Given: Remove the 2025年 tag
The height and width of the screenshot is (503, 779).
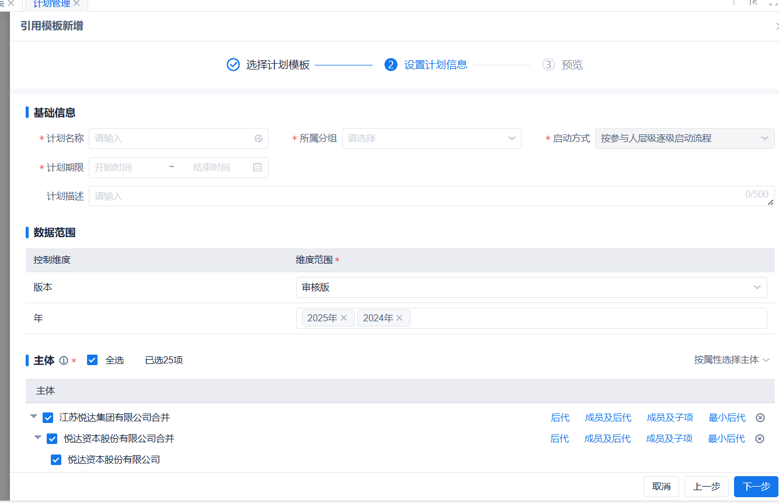Looking at the screenshot, I should (344, 318).
